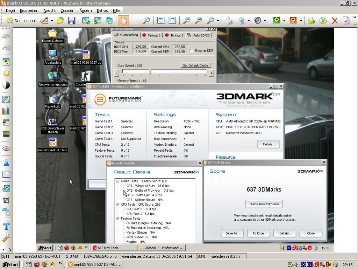Click the paint palette edit-mode icon
Image resolution: width=358 pixels, height=269 pixels.
click(x=44, y=21)
